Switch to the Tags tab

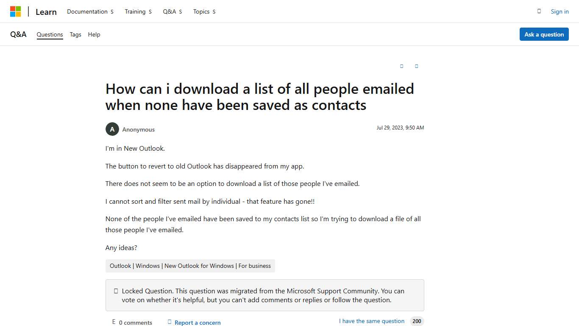[75, 34]
